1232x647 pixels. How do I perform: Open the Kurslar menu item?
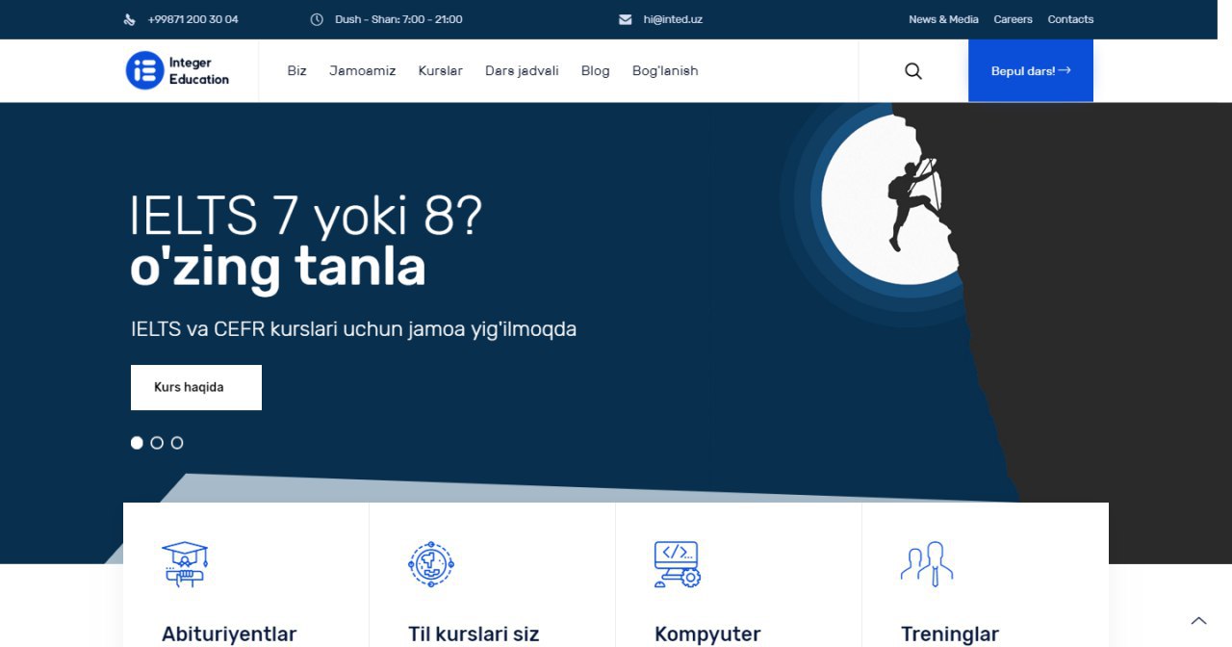(441, 71)
